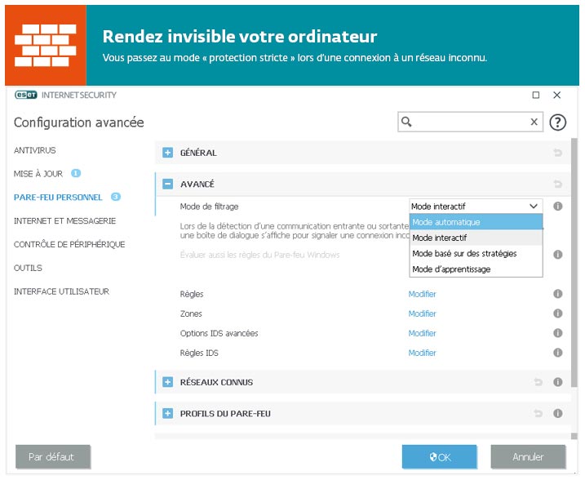Open the Antivirus settings category
The height and width of the screenshot is (489, 585).
35,150
